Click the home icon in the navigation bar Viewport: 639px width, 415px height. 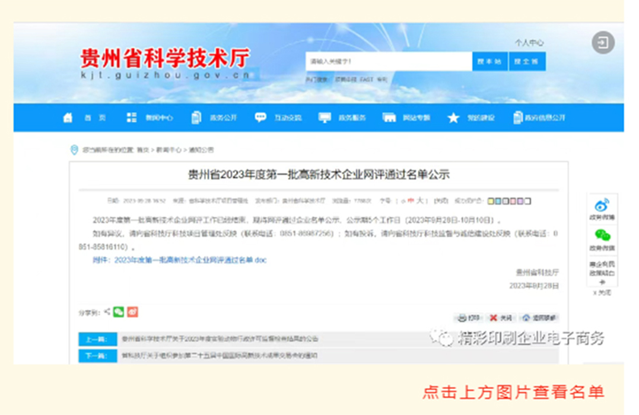(68, 117)
